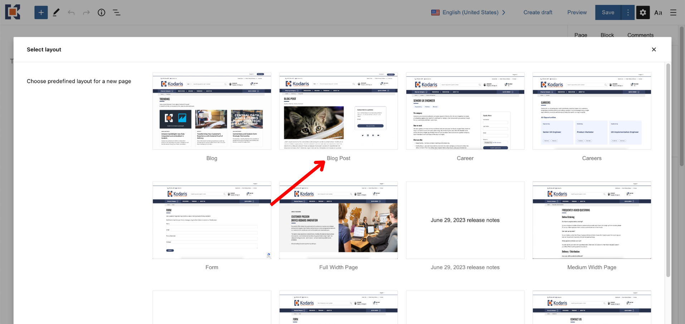Open the Aa typography styles

(x=658, y=13)
